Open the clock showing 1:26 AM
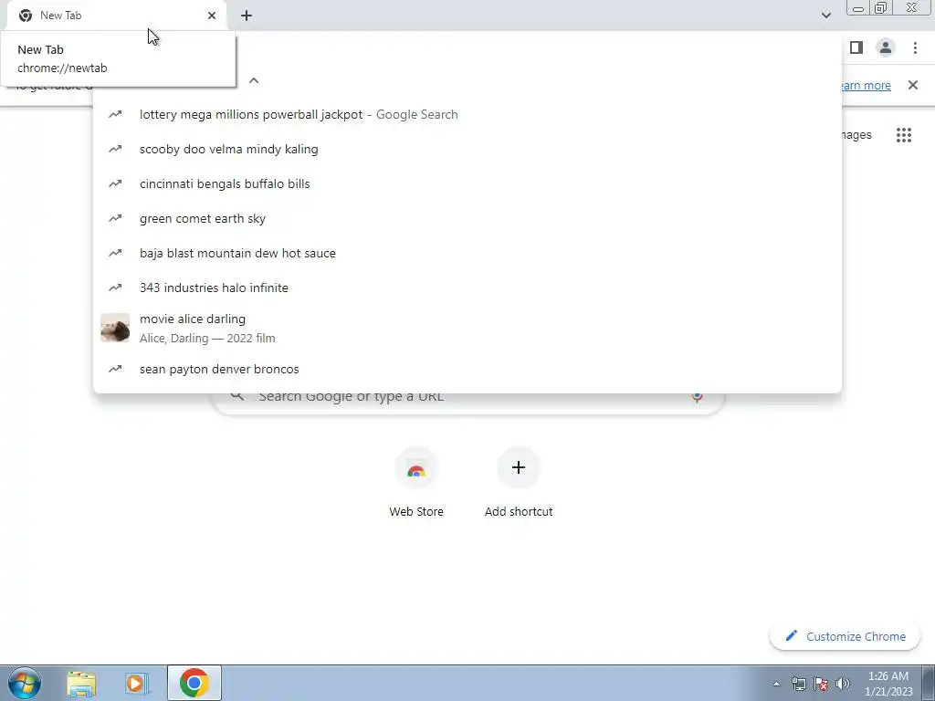 888,684
